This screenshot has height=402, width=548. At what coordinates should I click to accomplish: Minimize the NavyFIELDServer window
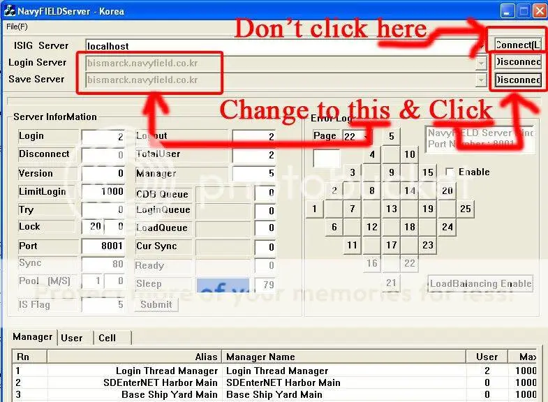[x=507, y=11]
